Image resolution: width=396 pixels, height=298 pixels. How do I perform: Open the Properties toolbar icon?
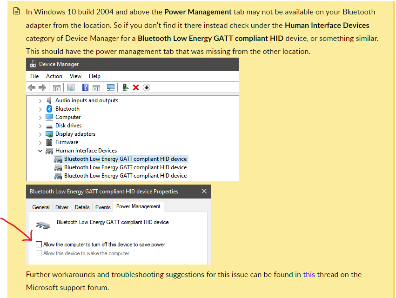click(71, 87)
